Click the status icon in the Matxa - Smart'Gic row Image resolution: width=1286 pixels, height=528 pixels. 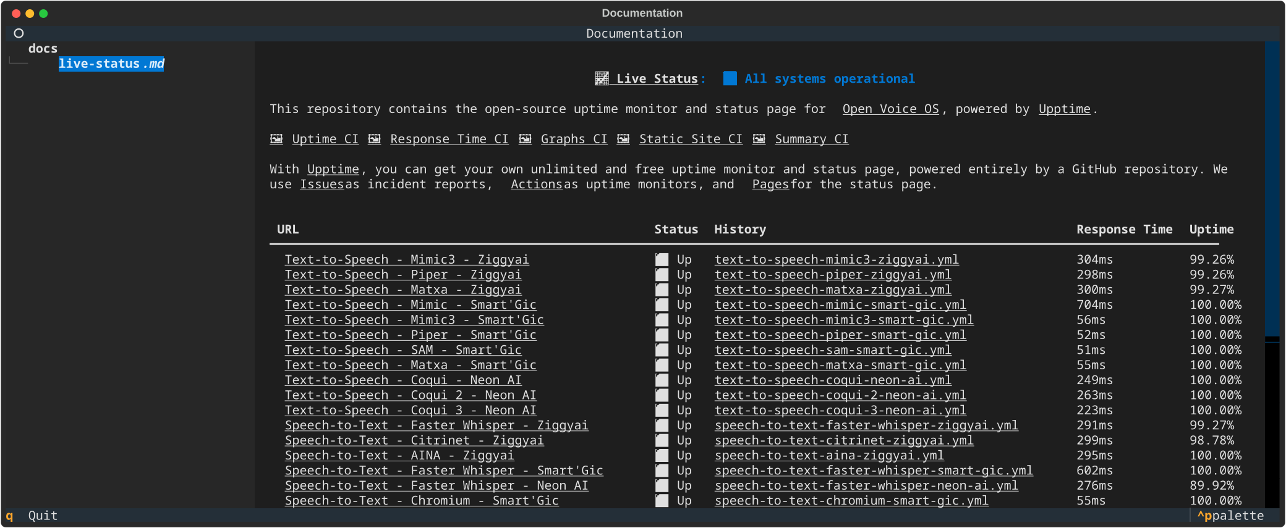coord(662,365)
